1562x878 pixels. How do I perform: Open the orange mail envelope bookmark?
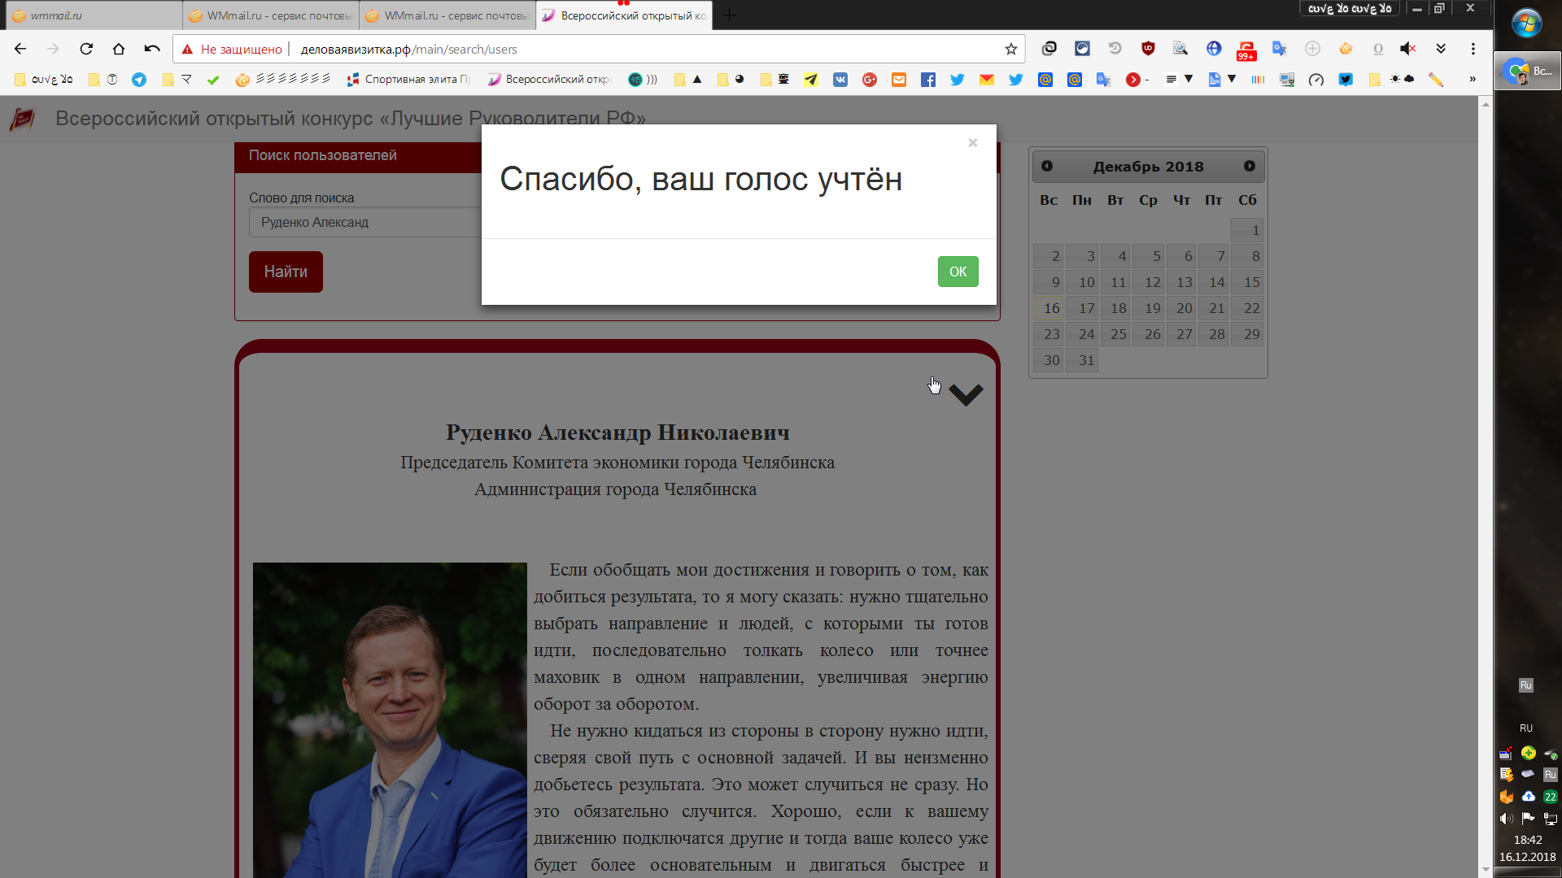[899, 80]
